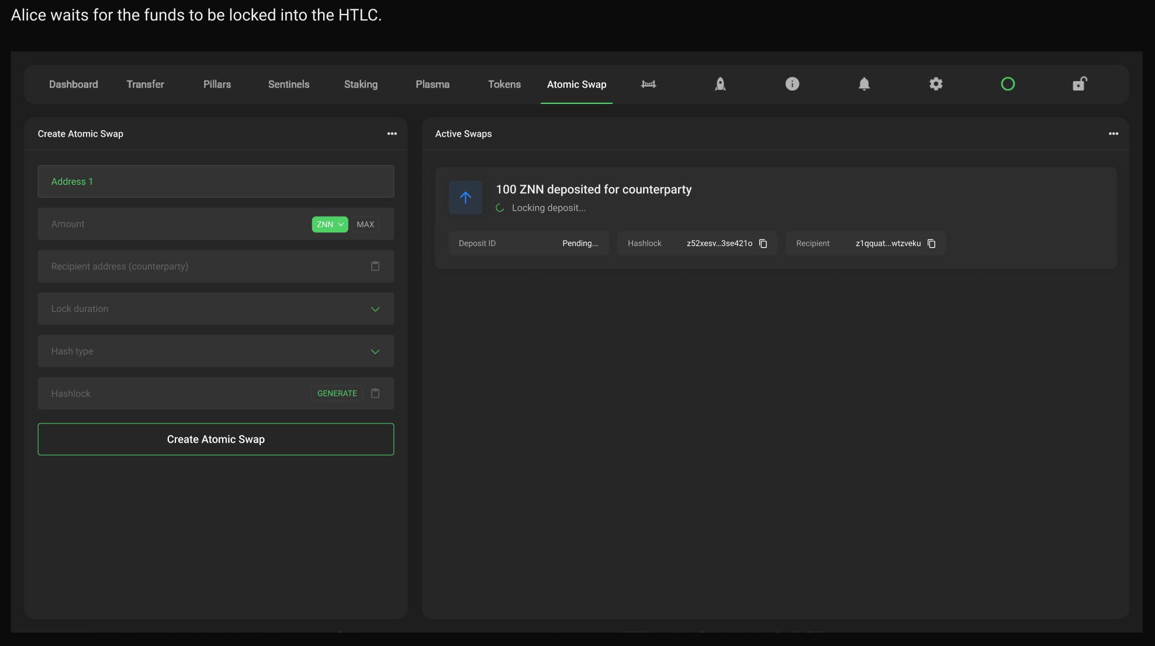Click the green sync status circle

(1008, 84)
